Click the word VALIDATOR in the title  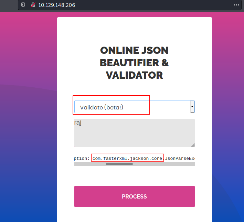click(134, 75)
